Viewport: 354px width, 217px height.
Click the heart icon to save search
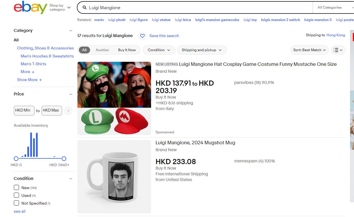[142, 36]
